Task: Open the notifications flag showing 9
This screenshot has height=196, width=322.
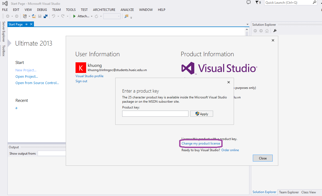Action: coord(258,2)
